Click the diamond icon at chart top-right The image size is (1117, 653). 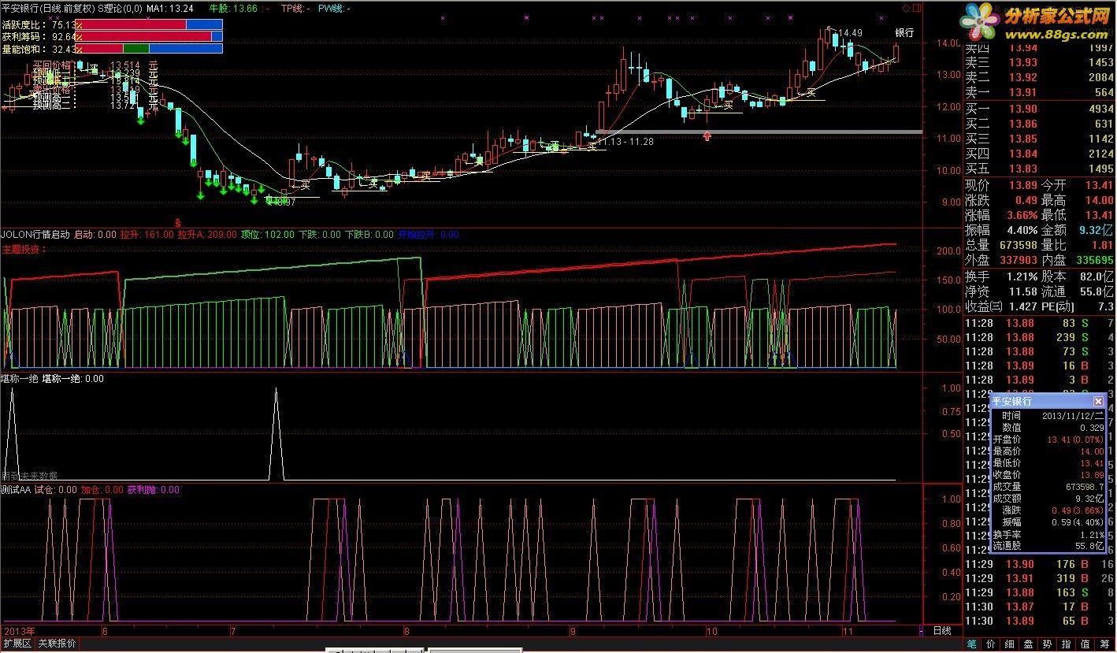pyautogui.click(x=906, y=8)
